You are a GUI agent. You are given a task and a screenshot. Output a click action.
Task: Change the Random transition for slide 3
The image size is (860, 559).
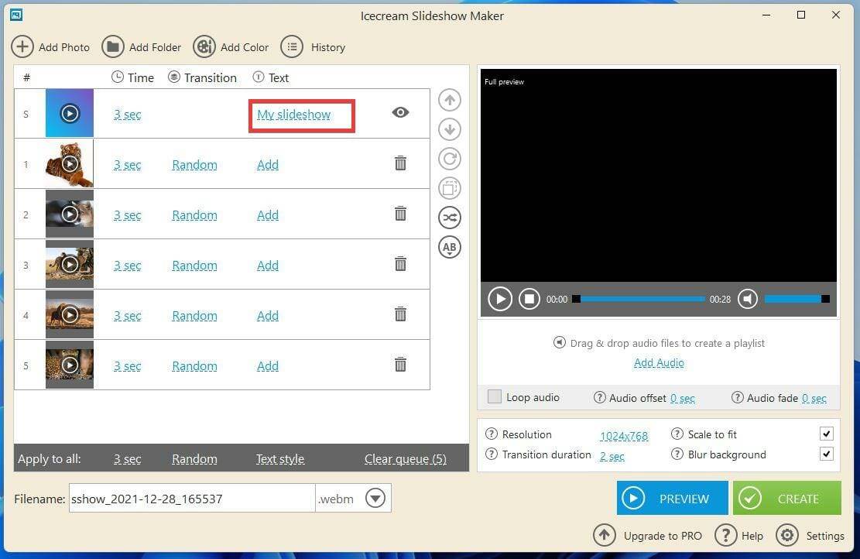coord(194,266)
